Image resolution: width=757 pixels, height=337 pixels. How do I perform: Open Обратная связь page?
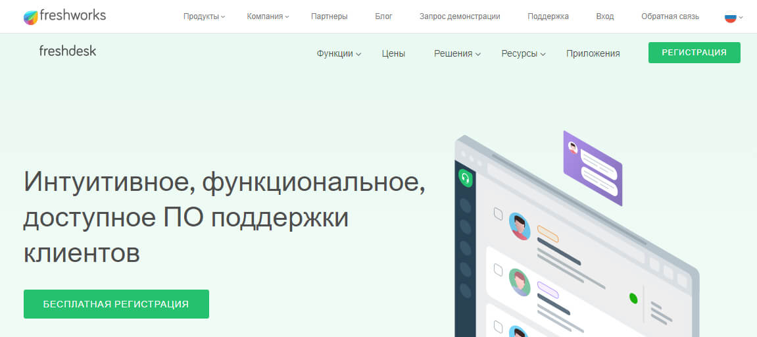coord(670,16)
